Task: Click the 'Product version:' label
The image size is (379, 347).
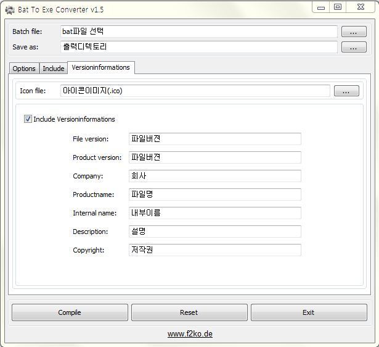Action: pyautogui.click(x=97, y=157)
